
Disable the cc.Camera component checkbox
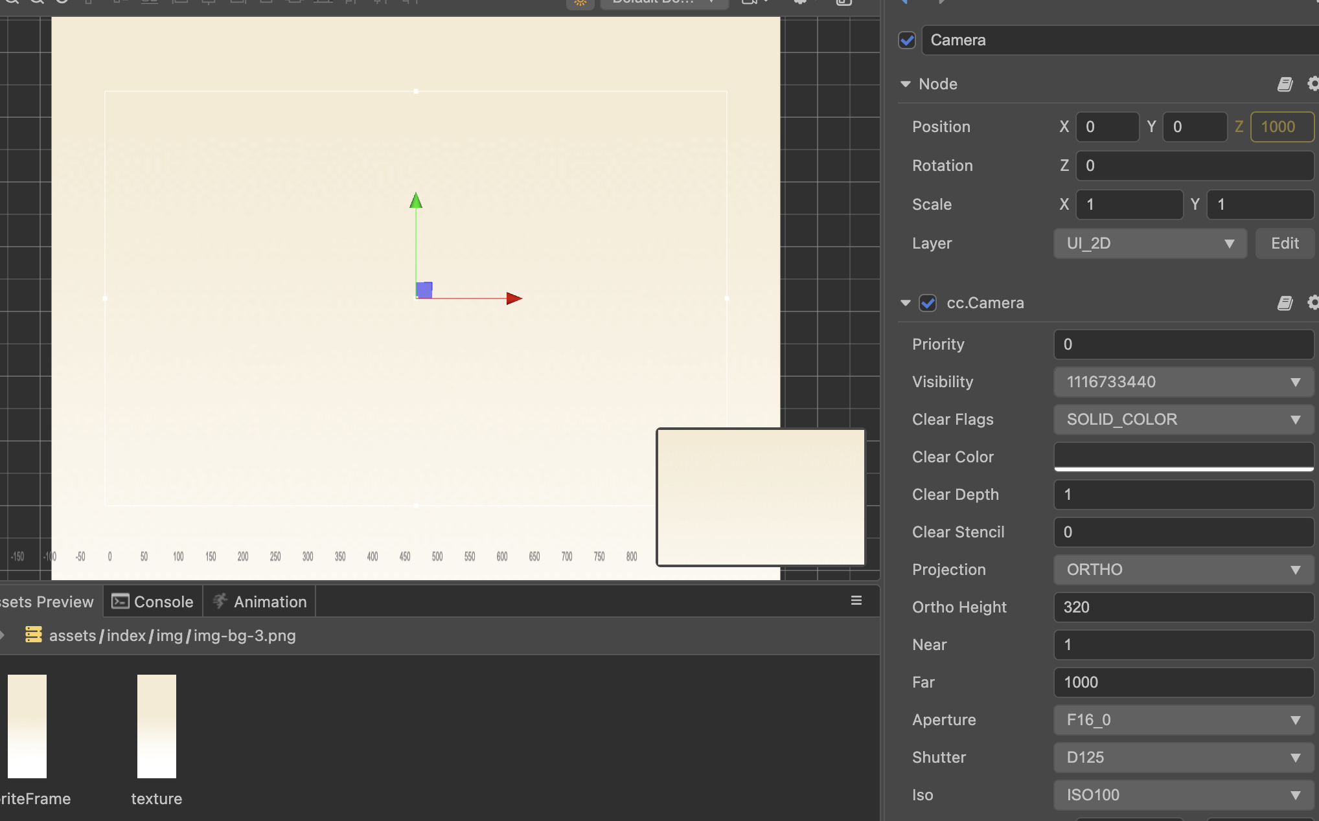(x=928, y=303)
